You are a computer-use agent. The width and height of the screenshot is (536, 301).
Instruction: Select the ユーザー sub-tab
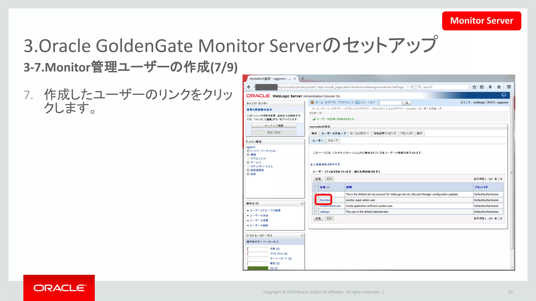click(x=318, y=141)
